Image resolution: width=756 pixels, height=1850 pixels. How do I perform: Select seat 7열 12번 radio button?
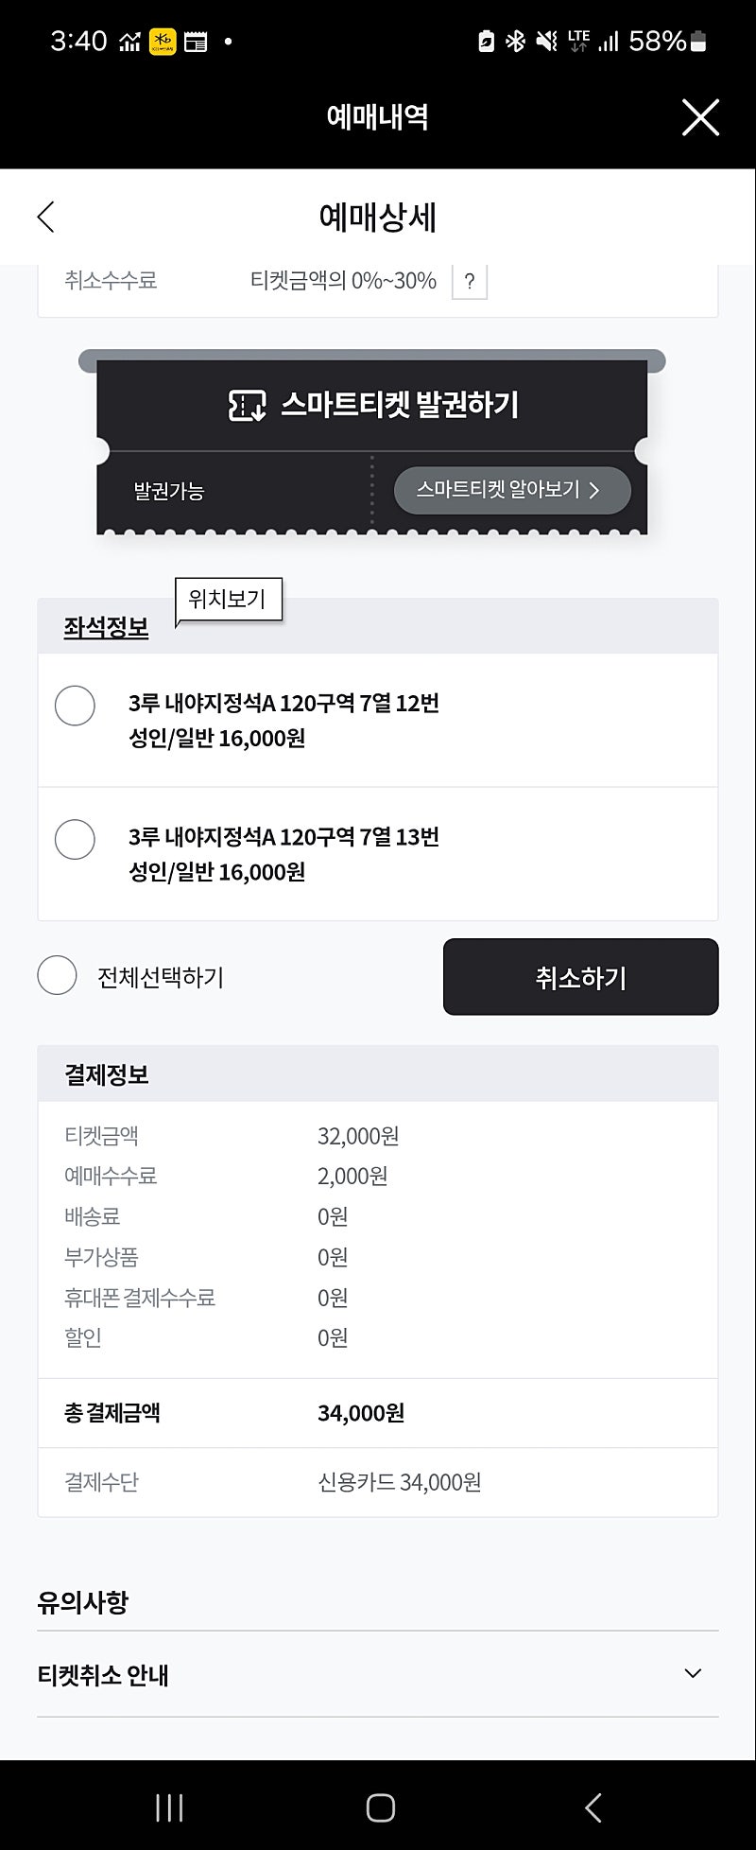tap(75, 706)
